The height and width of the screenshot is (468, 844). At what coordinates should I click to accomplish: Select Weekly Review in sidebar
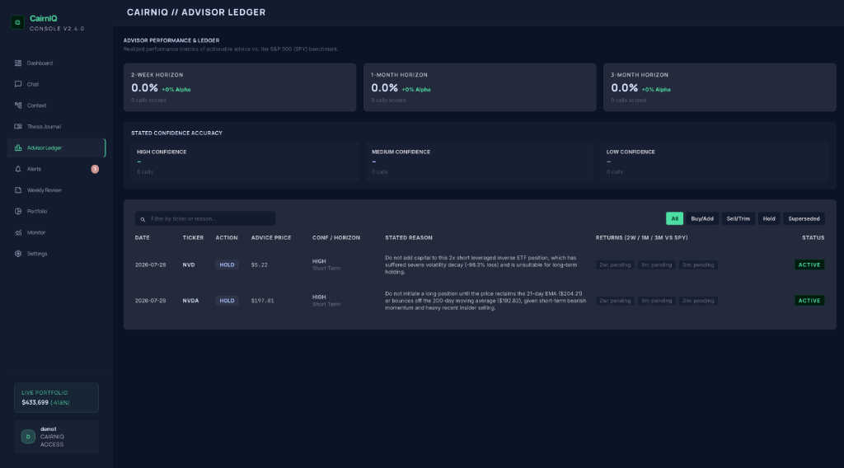click(x=57, y=190)
